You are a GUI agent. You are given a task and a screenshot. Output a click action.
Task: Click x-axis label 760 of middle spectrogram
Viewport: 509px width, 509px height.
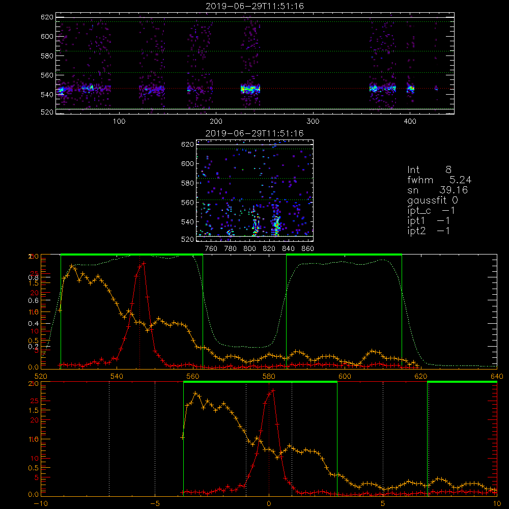[211, 249]
